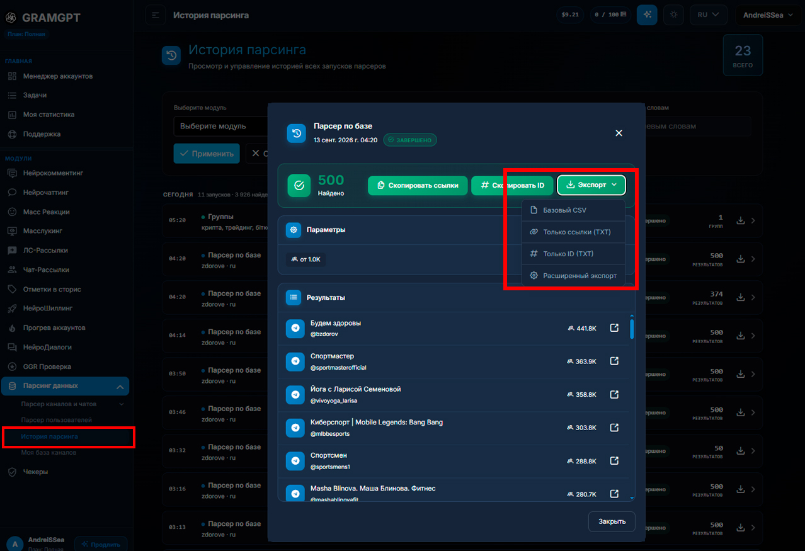Click the ЗАВЕРШЕНО status badge in dialog header
805x551 pixels.
pyautogui.click(x=409, y=140)
